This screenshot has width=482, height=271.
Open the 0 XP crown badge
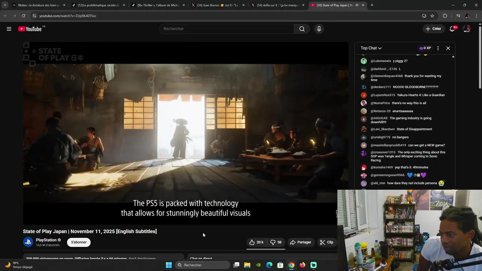(425, 48)
